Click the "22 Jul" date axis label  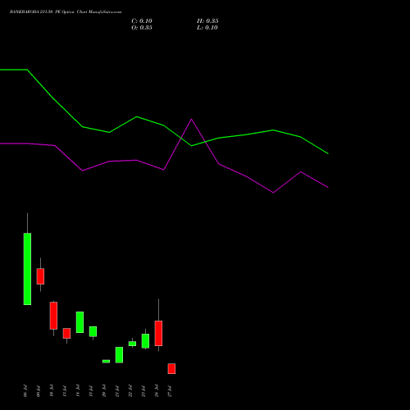[130, 391]
